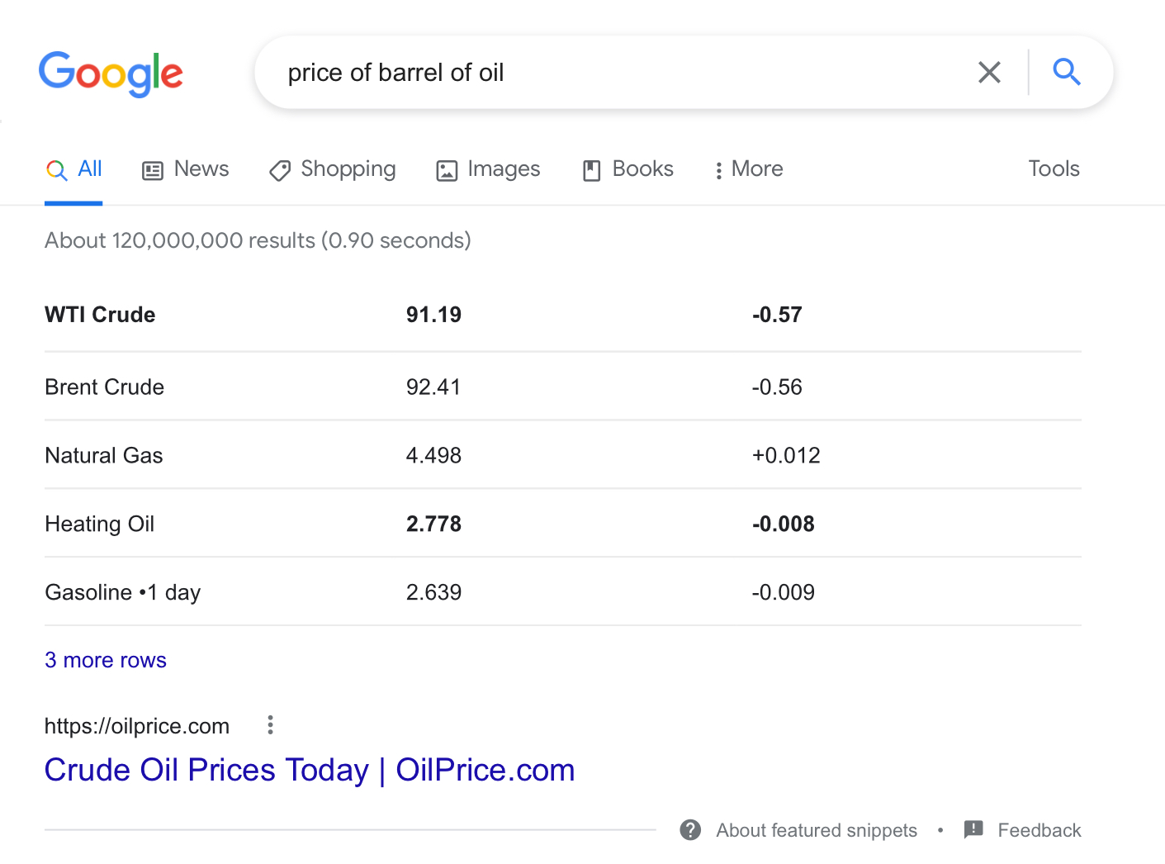Switch to the News tab
Image resolution: width=1165 pixels, height=864 pixels.
tap(201, 169)
